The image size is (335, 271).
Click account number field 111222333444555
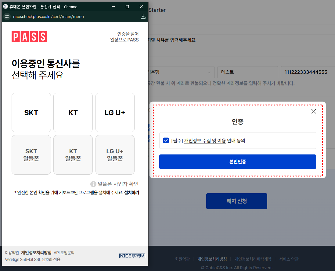coord(308,72)
